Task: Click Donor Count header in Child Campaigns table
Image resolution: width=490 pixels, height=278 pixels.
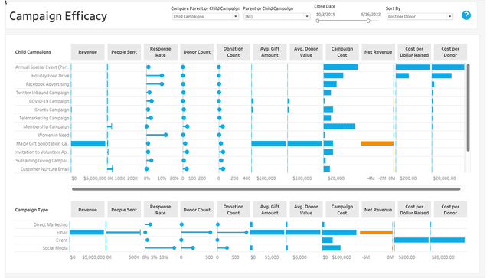Action: (197, 52)
